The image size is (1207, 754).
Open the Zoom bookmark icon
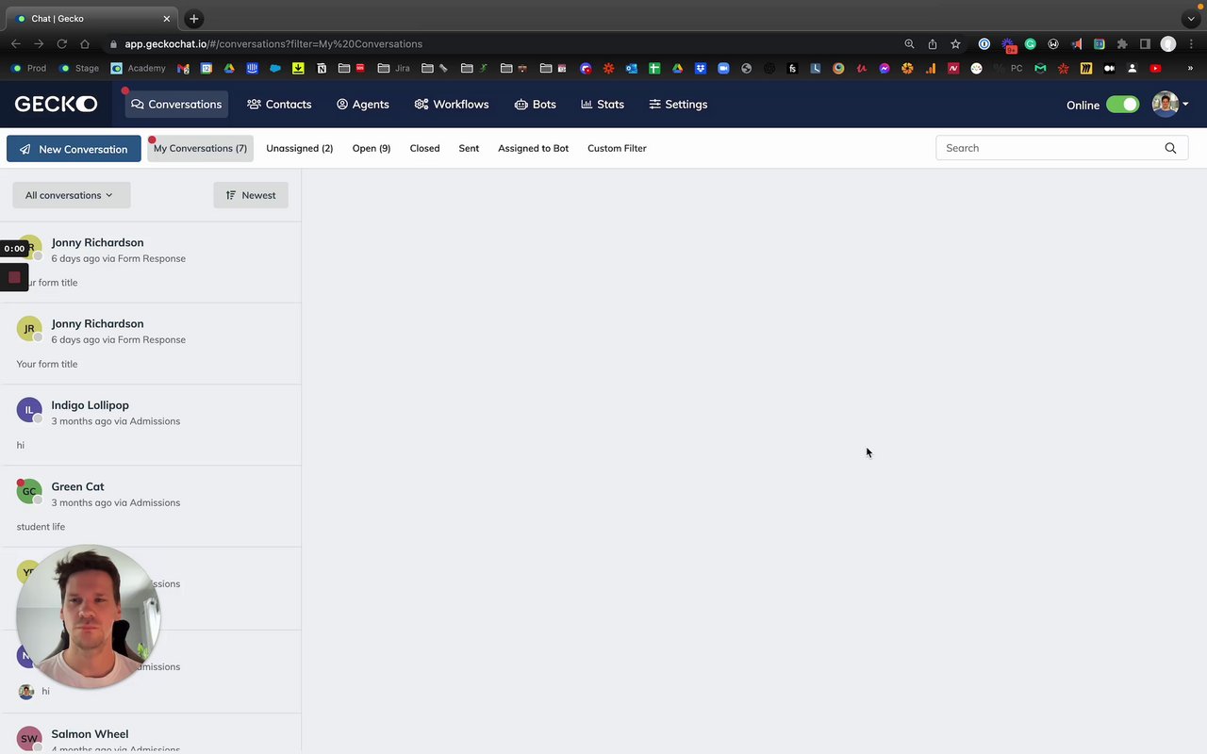tap(723, 68)
